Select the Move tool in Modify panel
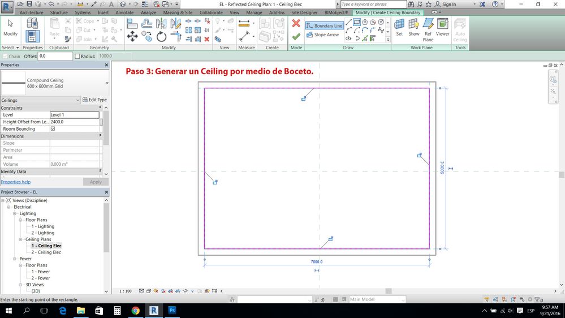 [x=132, y=36]
